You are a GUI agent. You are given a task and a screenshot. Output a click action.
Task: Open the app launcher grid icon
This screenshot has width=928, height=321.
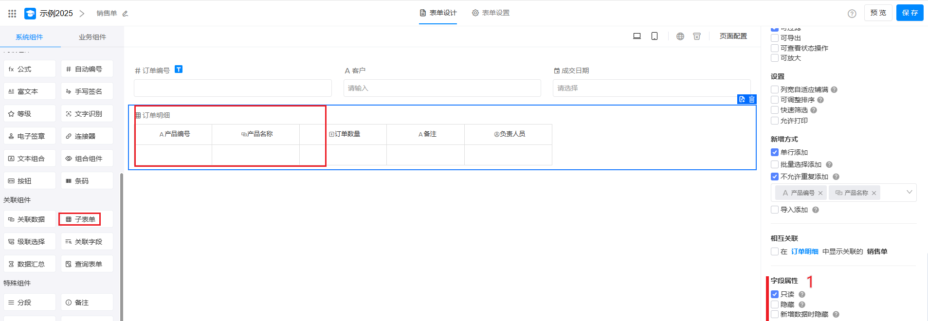[12, 14]
